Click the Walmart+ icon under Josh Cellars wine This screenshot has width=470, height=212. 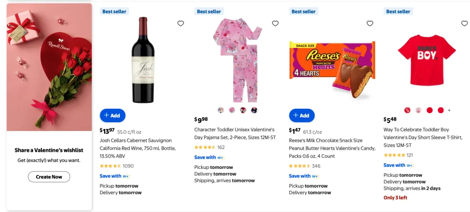(x=126, y=176)
